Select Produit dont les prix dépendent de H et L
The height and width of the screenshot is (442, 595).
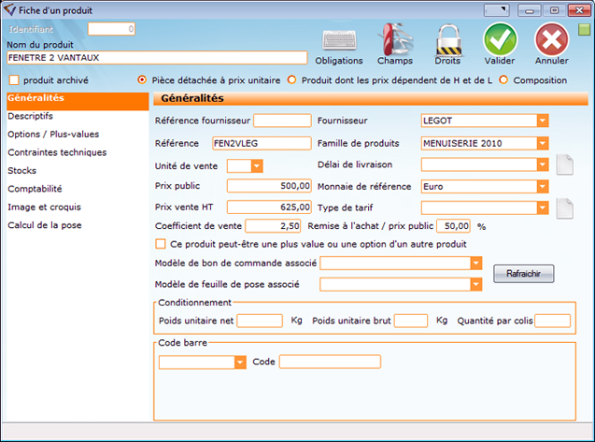(x=291, y=80)
